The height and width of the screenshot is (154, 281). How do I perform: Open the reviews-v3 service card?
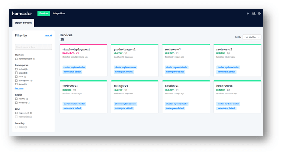(x=186, y=60)
